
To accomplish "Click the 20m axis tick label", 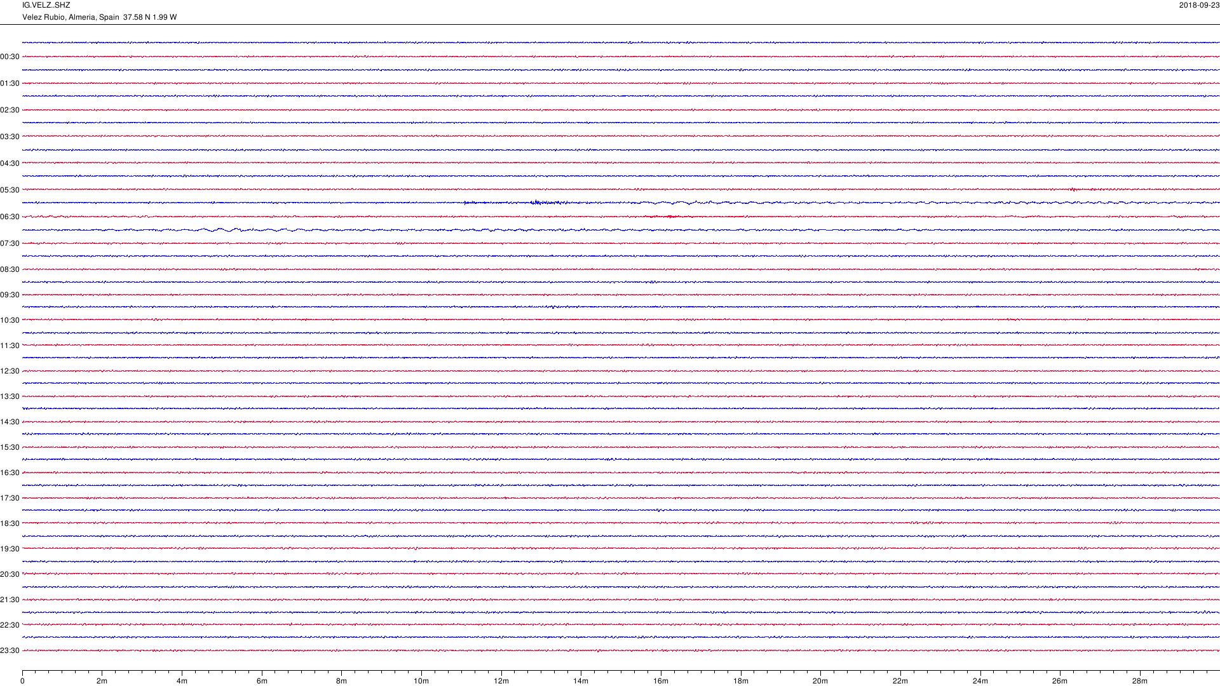I will tap(820, 681).
